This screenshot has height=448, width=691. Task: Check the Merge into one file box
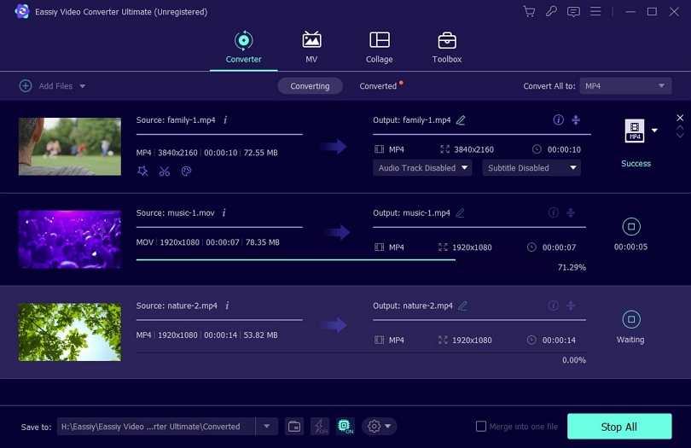[x=481, y=427]
